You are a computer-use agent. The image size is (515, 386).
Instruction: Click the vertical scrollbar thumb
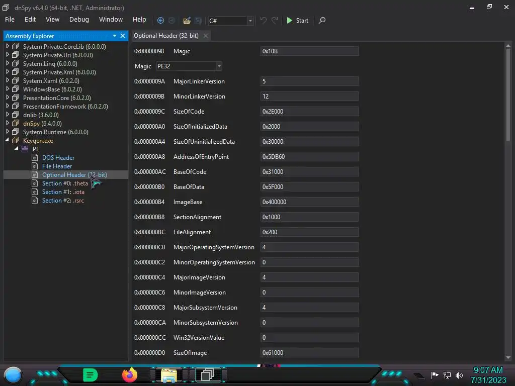pyautogui.click(x=508, y=95)
